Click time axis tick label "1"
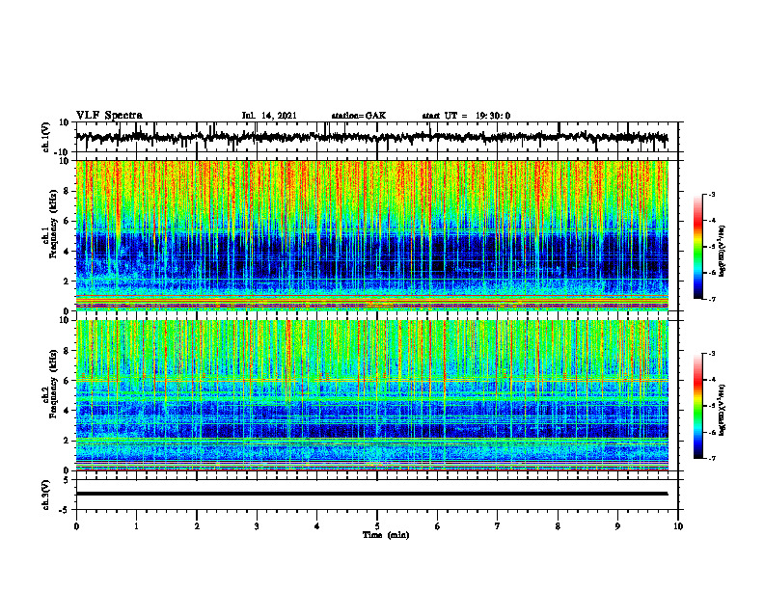Image resolution: width=764 pixels, height=590 pixels. click(136, 526)
